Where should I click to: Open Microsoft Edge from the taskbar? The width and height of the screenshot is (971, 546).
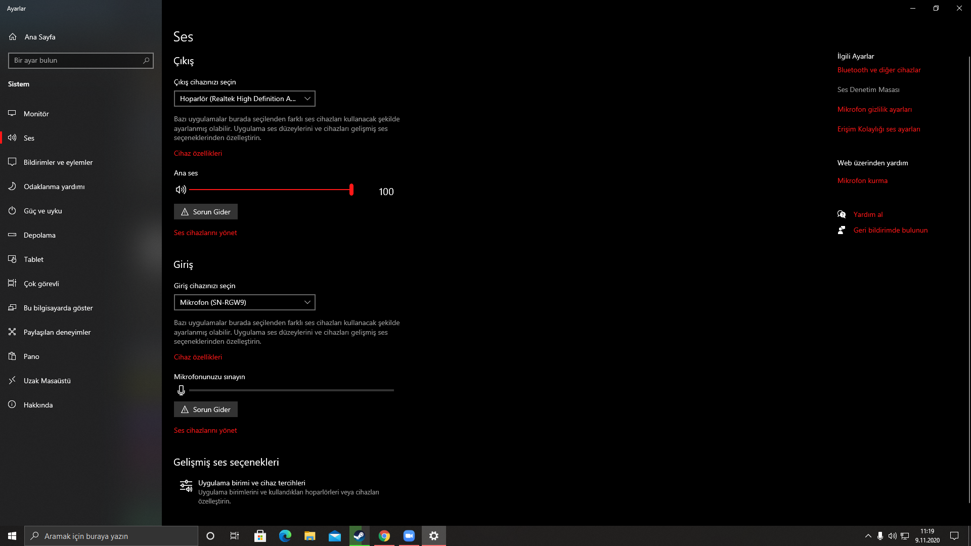pos(285,536)
